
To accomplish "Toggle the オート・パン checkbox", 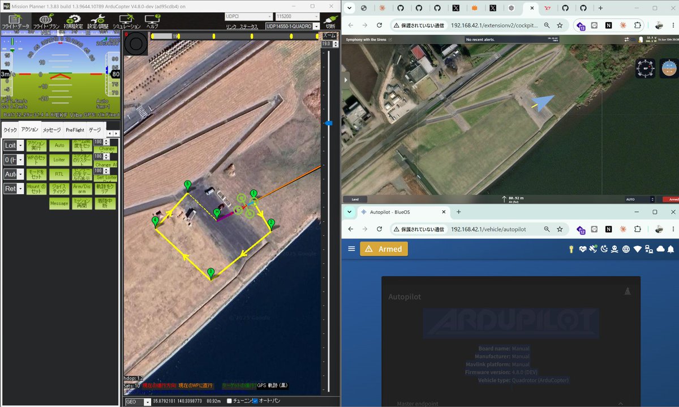I will point(255,401).
